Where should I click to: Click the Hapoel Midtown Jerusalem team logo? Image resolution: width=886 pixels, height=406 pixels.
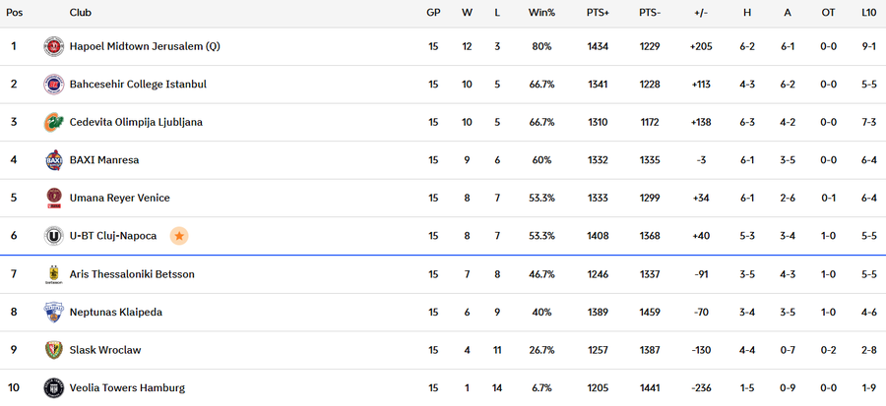[53, 46]
